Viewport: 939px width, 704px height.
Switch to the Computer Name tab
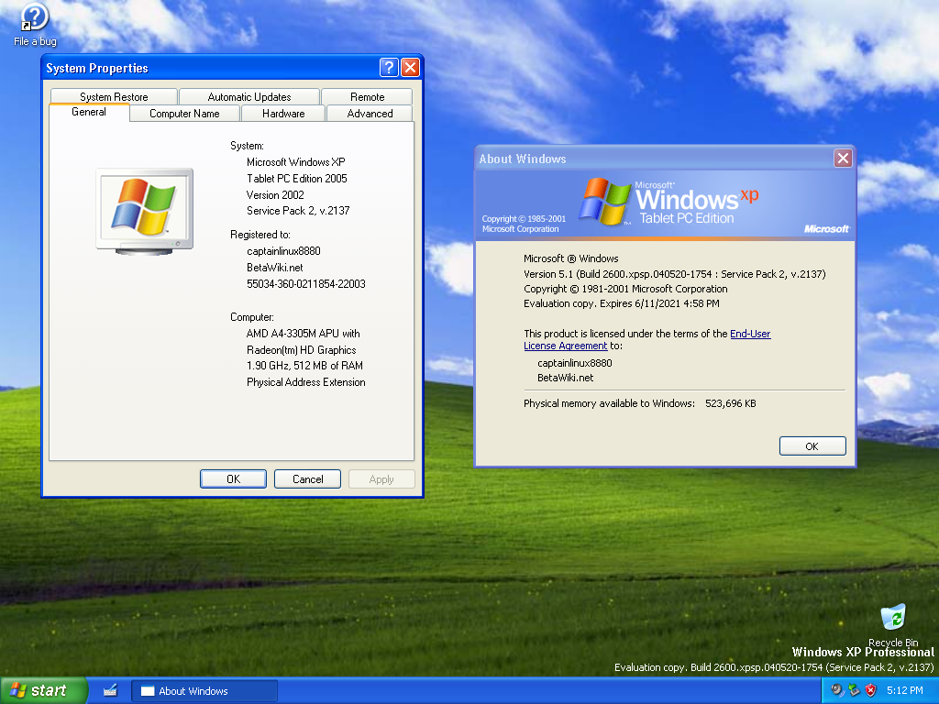[184, 114]
